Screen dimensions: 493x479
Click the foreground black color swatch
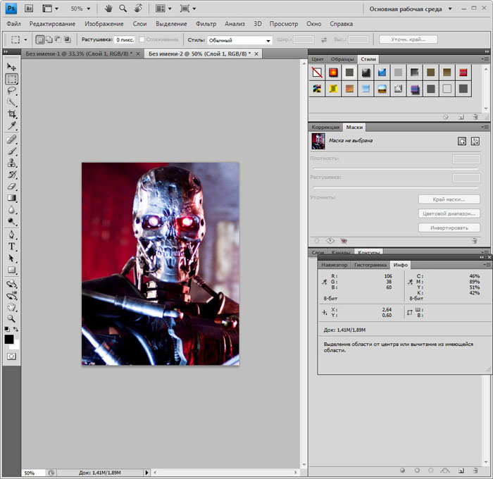pyautogui.click(x=9, y=339)
